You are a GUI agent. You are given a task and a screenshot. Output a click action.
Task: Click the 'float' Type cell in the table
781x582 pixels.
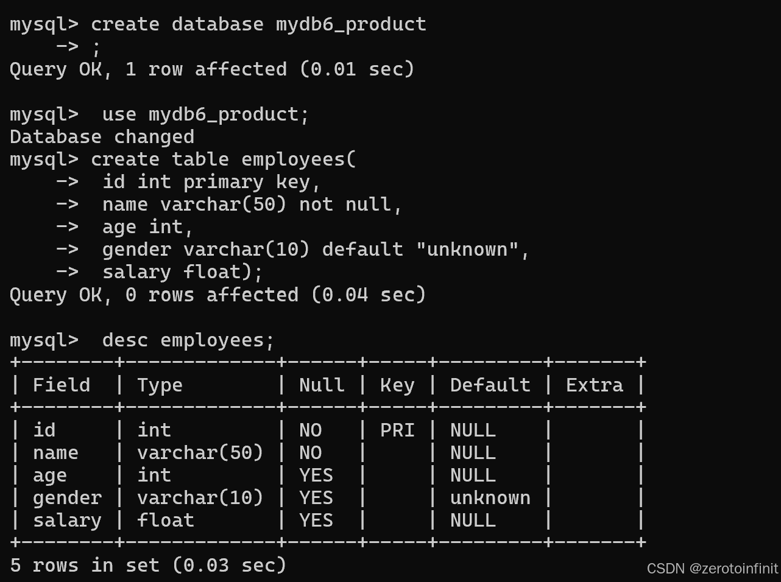(166, 520)
